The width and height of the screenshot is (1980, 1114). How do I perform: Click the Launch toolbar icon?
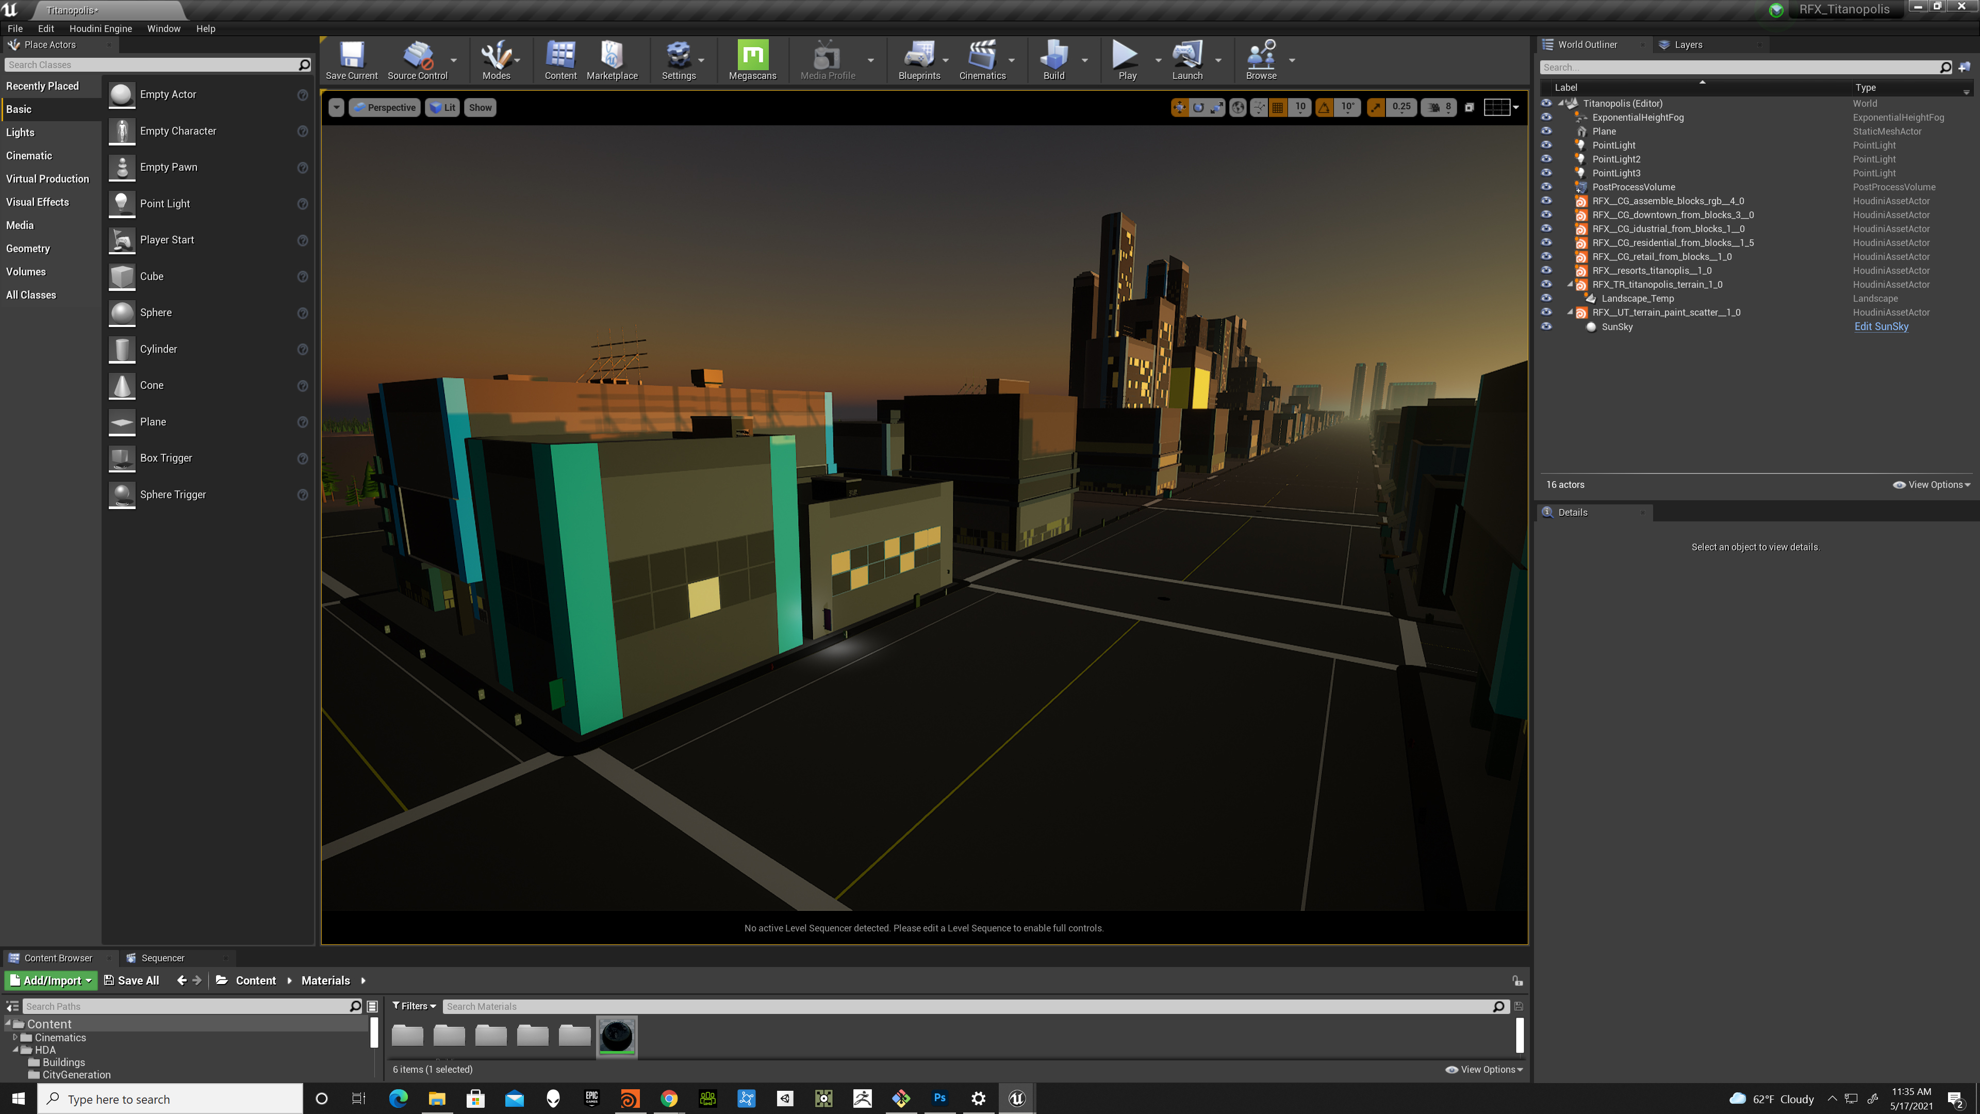coord(1187,60)
